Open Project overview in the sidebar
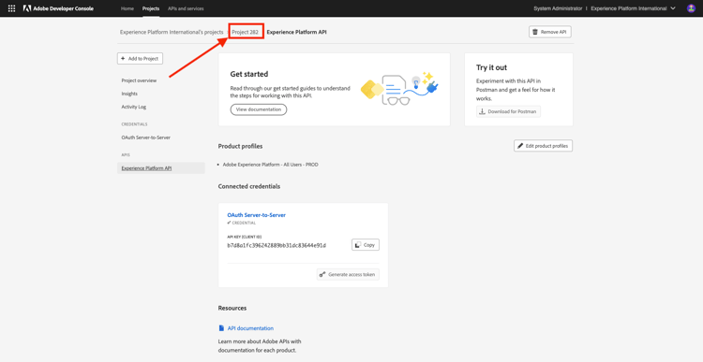The width and height of the screenshot is (703, 362). pyautogui.click(x=139, y=80)
